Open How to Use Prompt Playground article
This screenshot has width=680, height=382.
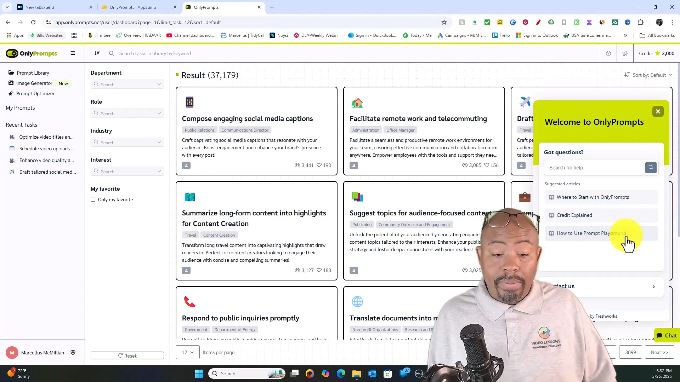(x=601, y=233)
